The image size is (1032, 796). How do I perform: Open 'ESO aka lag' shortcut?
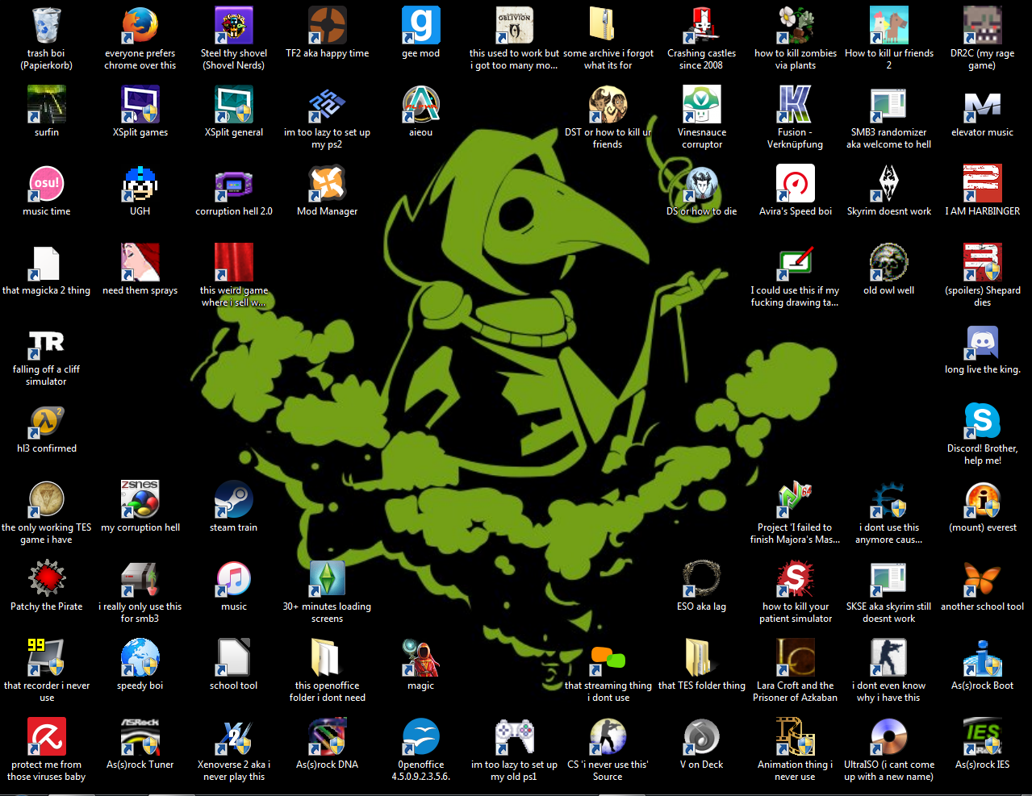(701, 578)
